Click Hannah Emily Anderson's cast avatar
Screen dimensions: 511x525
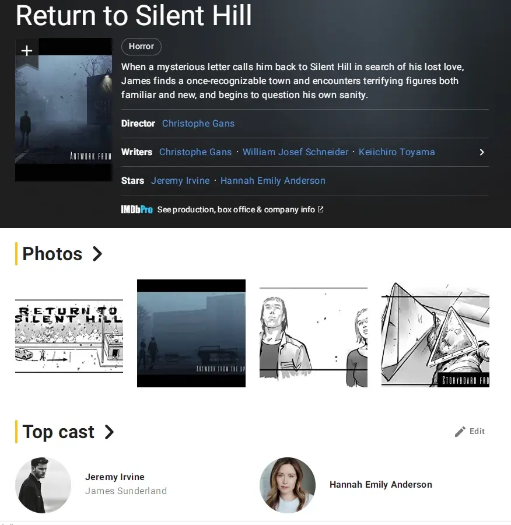click(x=288, y=485)
